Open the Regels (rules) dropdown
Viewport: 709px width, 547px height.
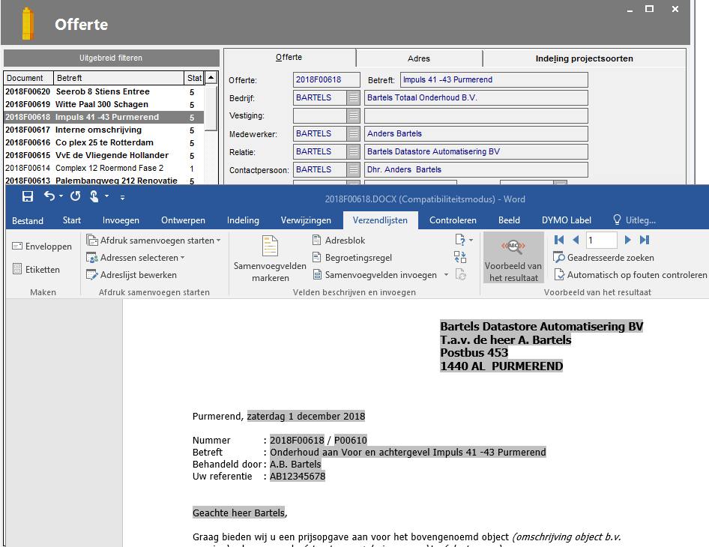coord(463,240)
